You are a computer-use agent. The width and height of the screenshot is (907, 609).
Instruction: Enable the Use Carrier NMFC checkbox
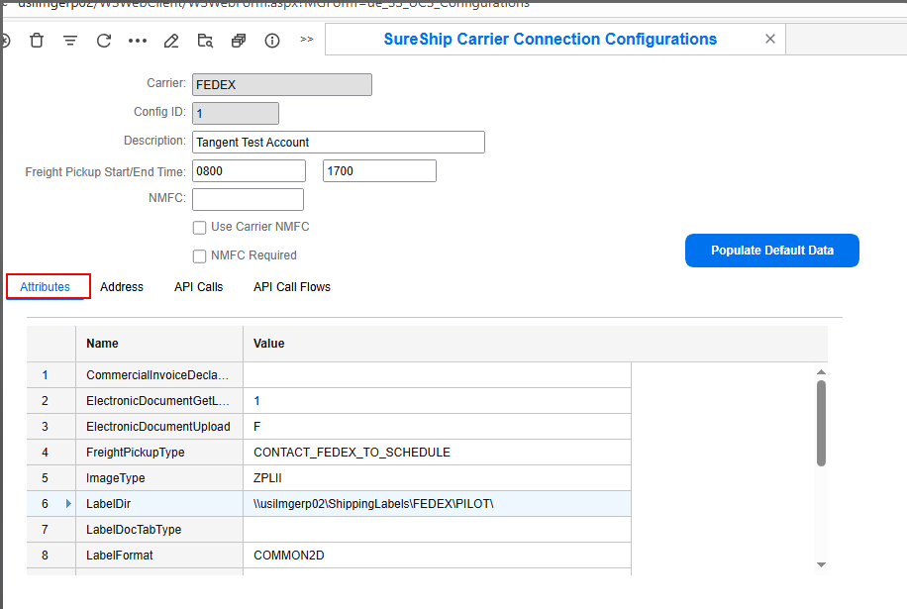tap(200, 228)
